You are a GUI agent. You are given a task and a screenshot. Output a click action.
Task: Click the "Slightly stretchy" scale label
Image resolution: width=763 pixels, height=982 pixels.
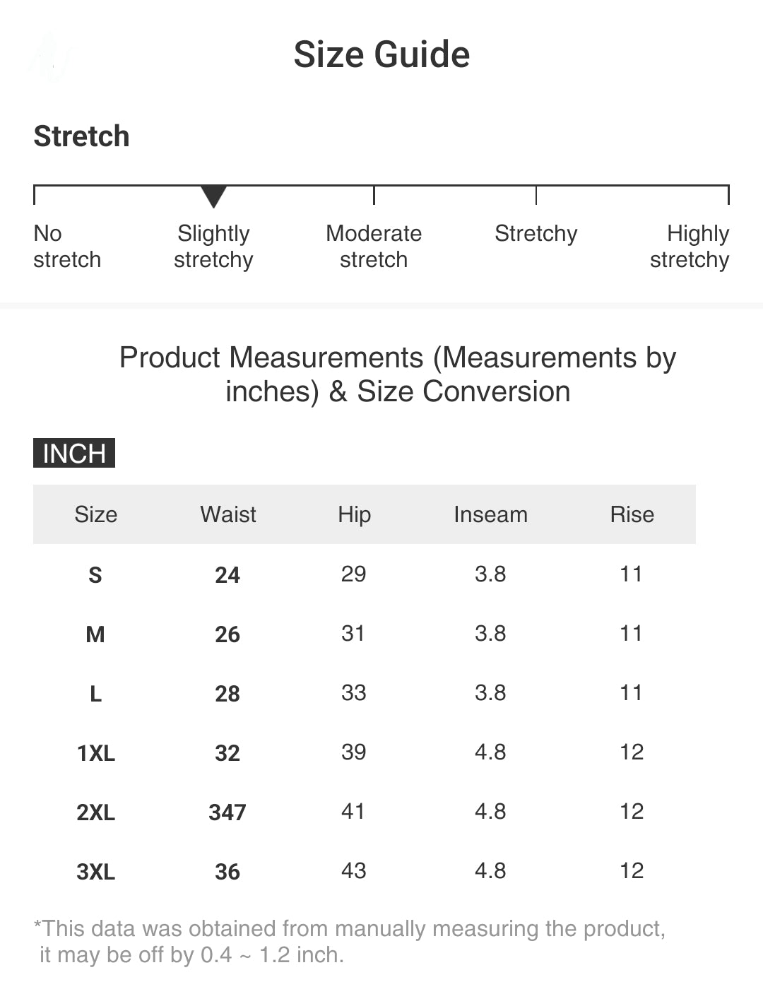coord(213,247)
